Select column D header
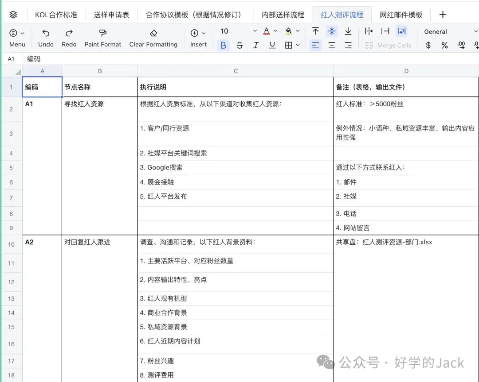479x382 pixels. tap(406, 71)
